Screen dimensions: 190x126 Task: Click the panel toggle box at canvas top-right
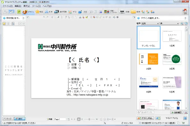pyautogui.click(x=134, y=17)
